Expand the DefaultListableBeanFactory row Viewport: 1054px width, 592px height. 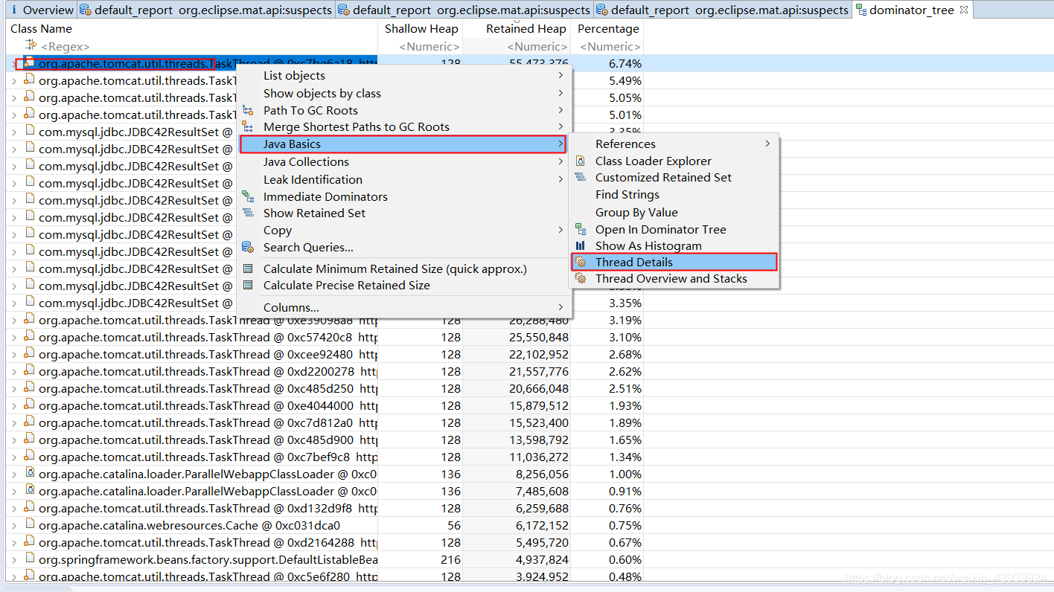pyautogui.click(x=13, y=560)
